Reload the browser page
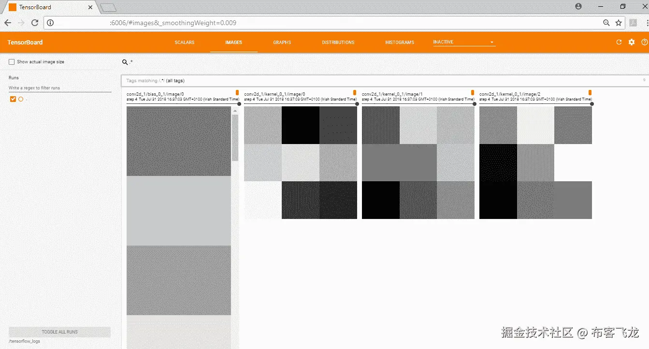 point(35,23)
